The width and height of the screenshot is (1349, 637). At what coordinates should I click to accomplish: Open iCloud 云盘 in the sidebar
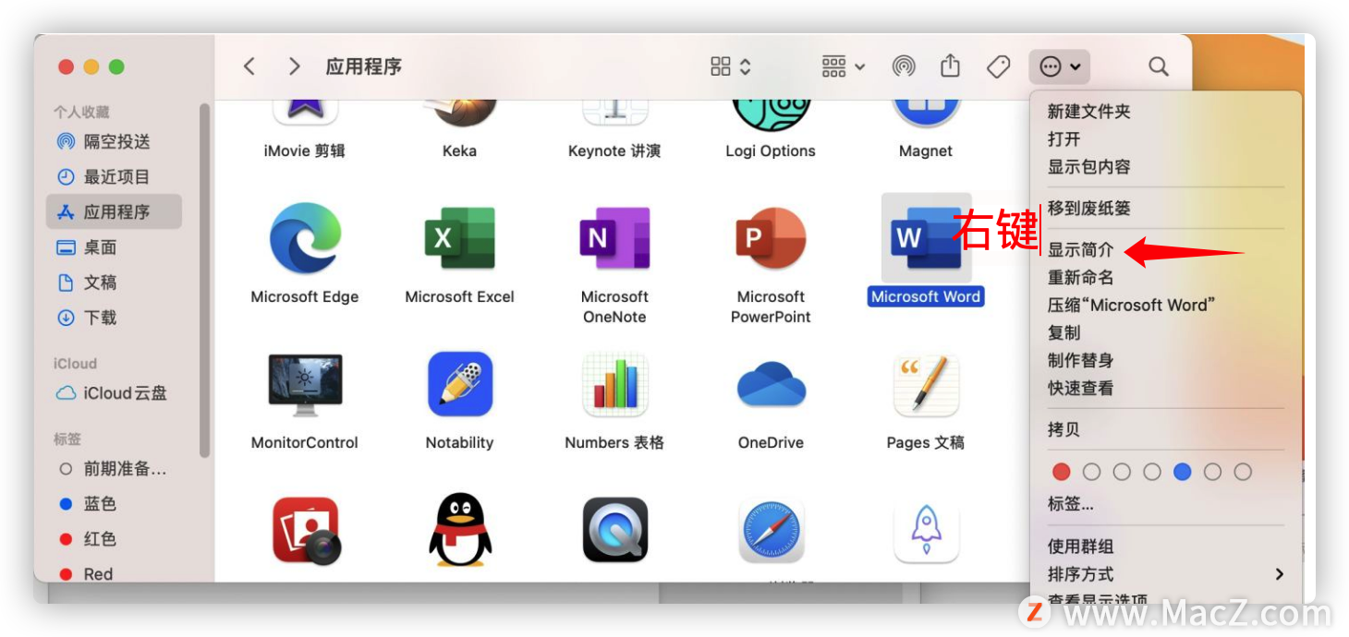coord(114,392)
